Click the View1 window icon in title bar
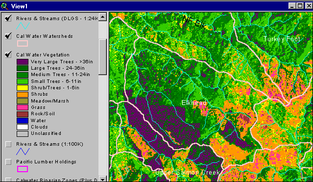 click(4, 6)
